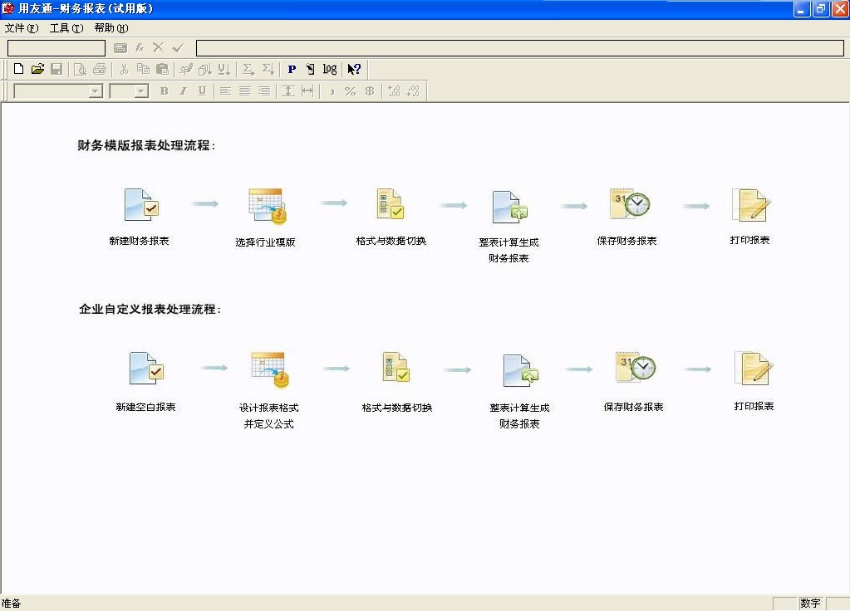This screenshot has height=611, width=850.
Task: Click the 新建空白报表 workflow icon
Action: point(146,369)
